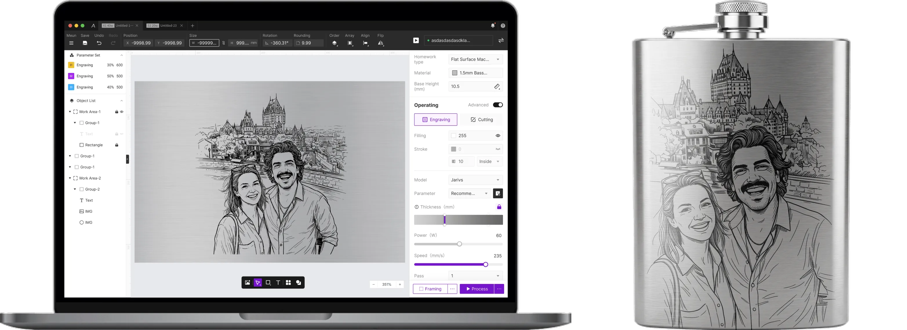Click the save parameter icon next to Recommended
Screen dimensions: 907x330
click(498, 193)
